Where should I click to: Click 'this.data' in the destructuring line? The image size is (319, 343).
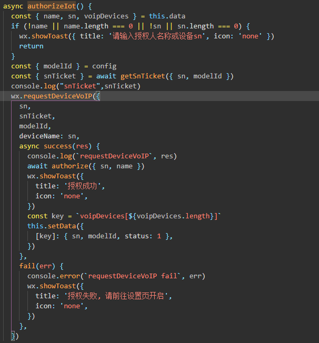pos(167,16)
